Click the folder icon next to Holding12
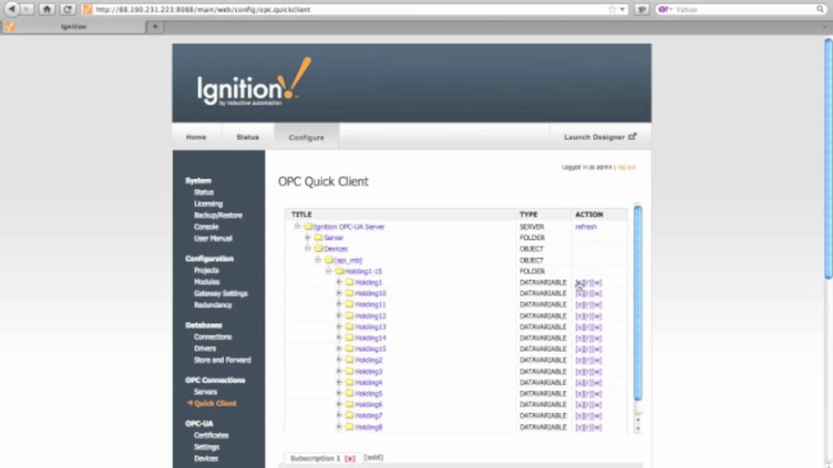This screenshot has height=468, width=833. [349, 315]
